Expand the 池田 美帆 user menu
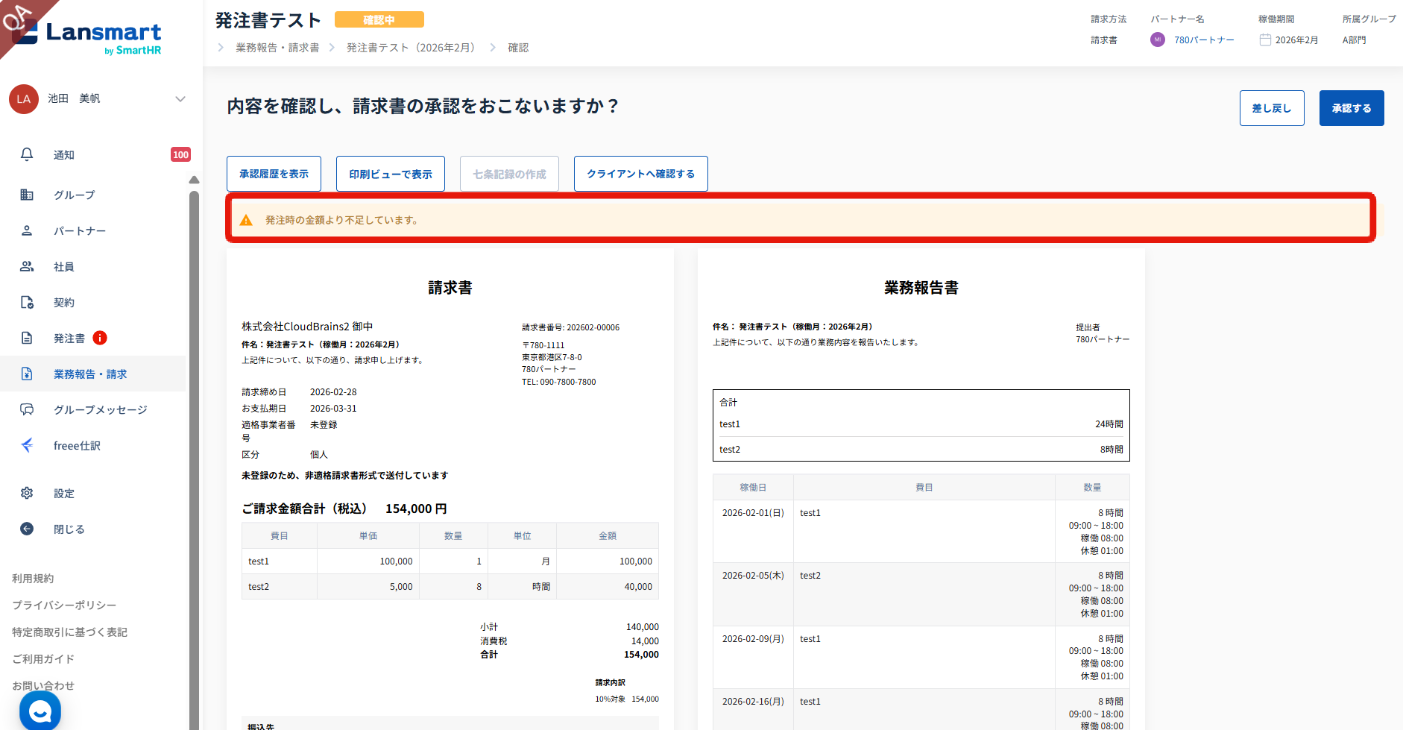1403x730 pixels. 180,99
